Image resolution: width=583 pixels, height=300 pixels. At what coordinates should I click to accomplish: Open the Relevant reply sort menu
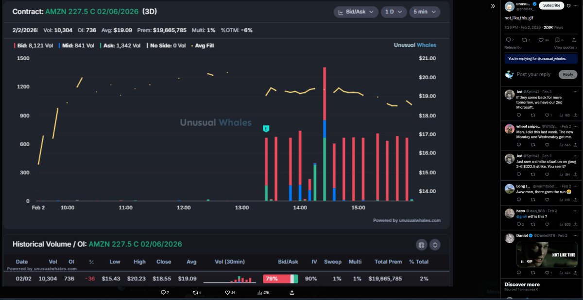coord(514,48)
